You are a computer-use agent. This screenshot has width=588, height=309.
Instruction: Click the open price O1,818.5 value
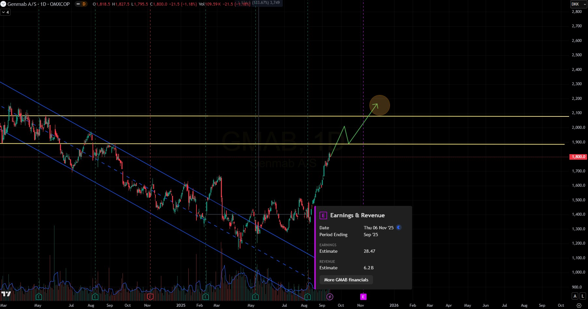(x=101, y=4)
